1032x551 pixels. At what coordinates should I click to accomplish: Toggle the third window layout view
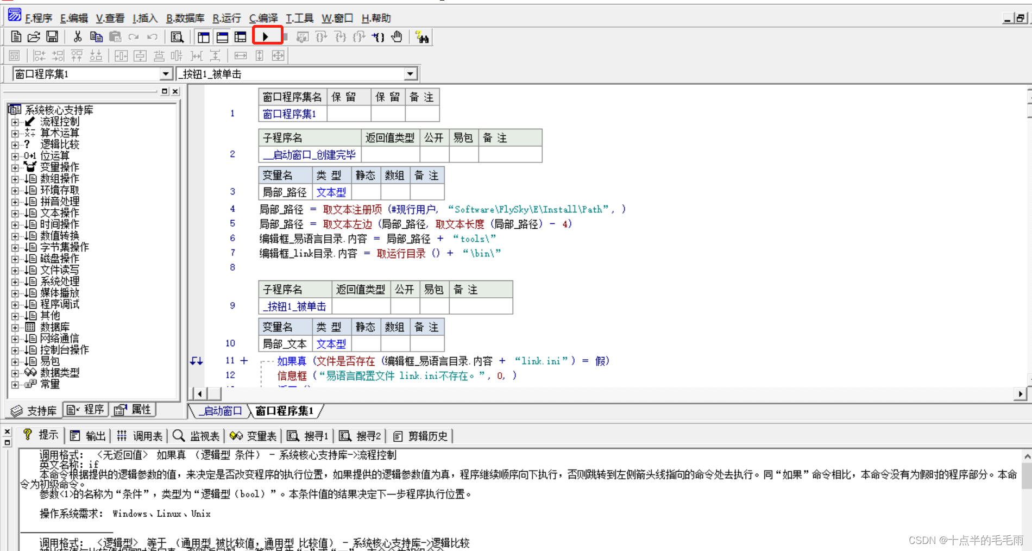240,36
